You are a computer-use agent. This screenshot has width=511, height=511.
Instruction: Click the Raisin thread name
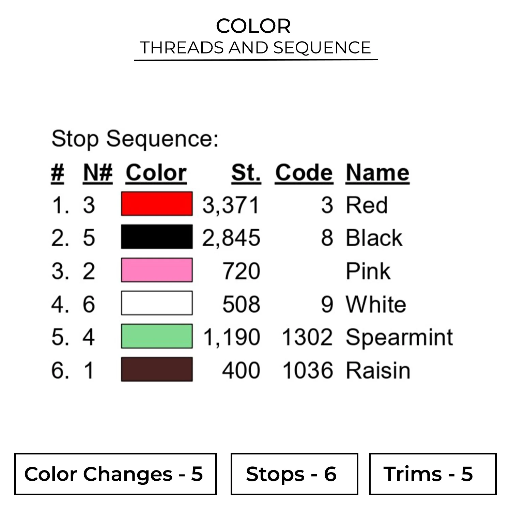tap(378, 370)
